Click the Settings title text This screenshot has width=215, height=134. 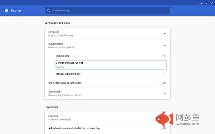point(16,10)
